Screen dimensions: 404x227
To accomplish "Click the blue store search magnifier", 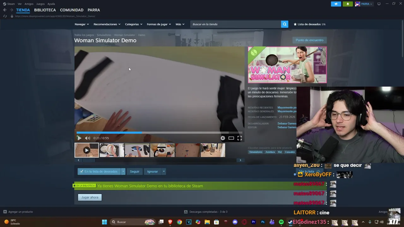I will tap(285, 24).
